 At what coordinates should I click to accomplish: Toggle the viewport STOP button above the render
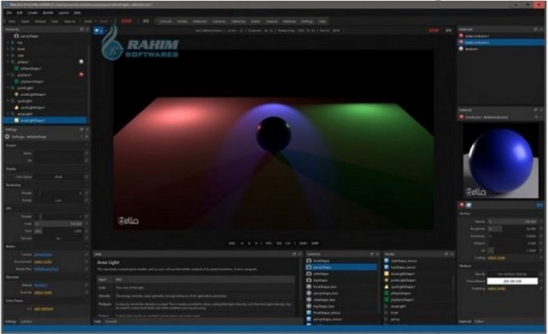(434, 31)
